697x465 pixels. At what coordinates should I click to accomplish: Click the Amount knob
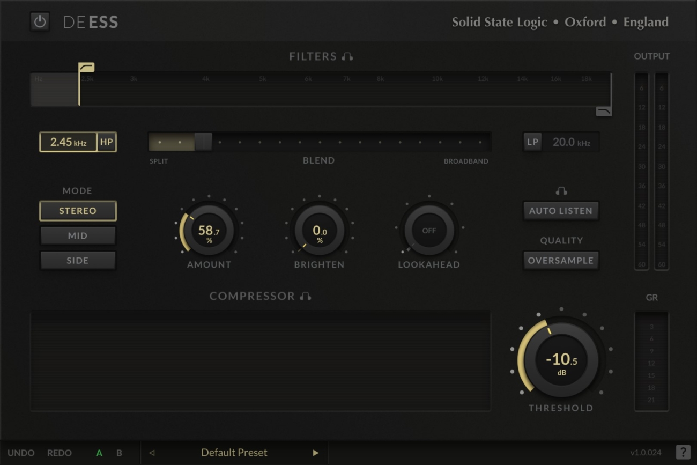[x=209, y=231]
